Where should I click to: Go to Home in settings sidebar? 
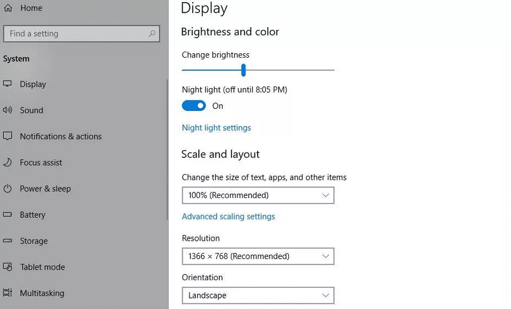coord(31,8)
